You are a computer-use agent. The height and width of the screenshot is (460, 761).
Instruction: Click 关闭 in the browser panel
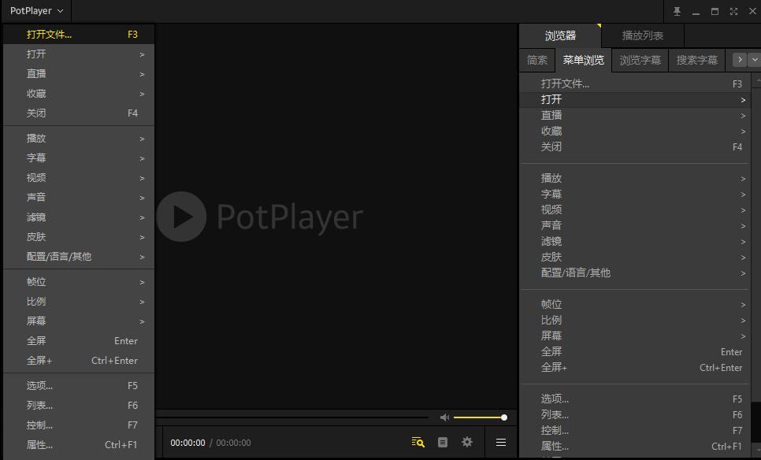[x=635, y=147]
